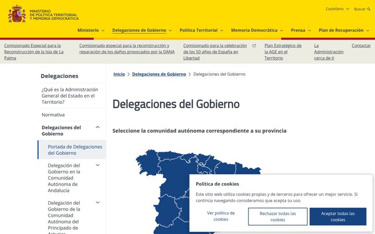
Task: Expand the Prensa menu
Action: tap(301, 30)
